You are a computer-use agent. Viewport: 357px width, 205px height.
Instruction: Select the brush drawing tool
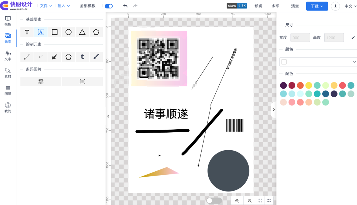(96, 57)
